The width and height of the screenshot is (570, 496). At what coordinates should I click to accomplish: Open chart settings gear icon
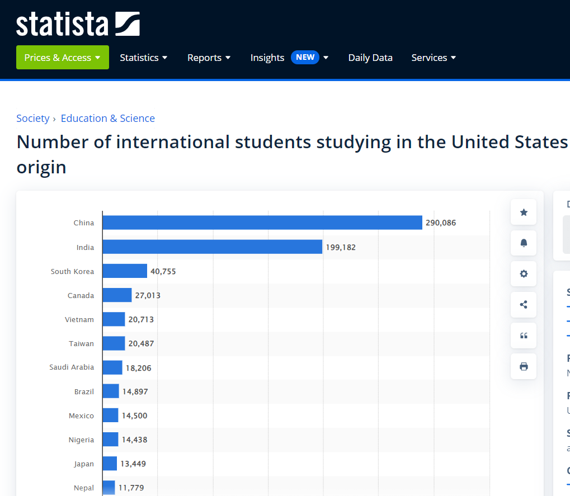click(x=524, y=273)
